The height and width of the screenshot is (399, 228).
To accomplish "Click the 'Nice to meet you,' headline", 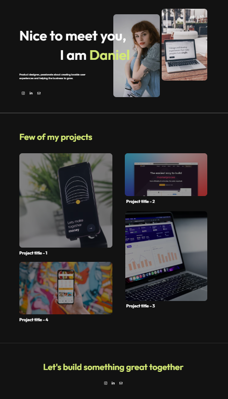I will [x=73, y=35].
